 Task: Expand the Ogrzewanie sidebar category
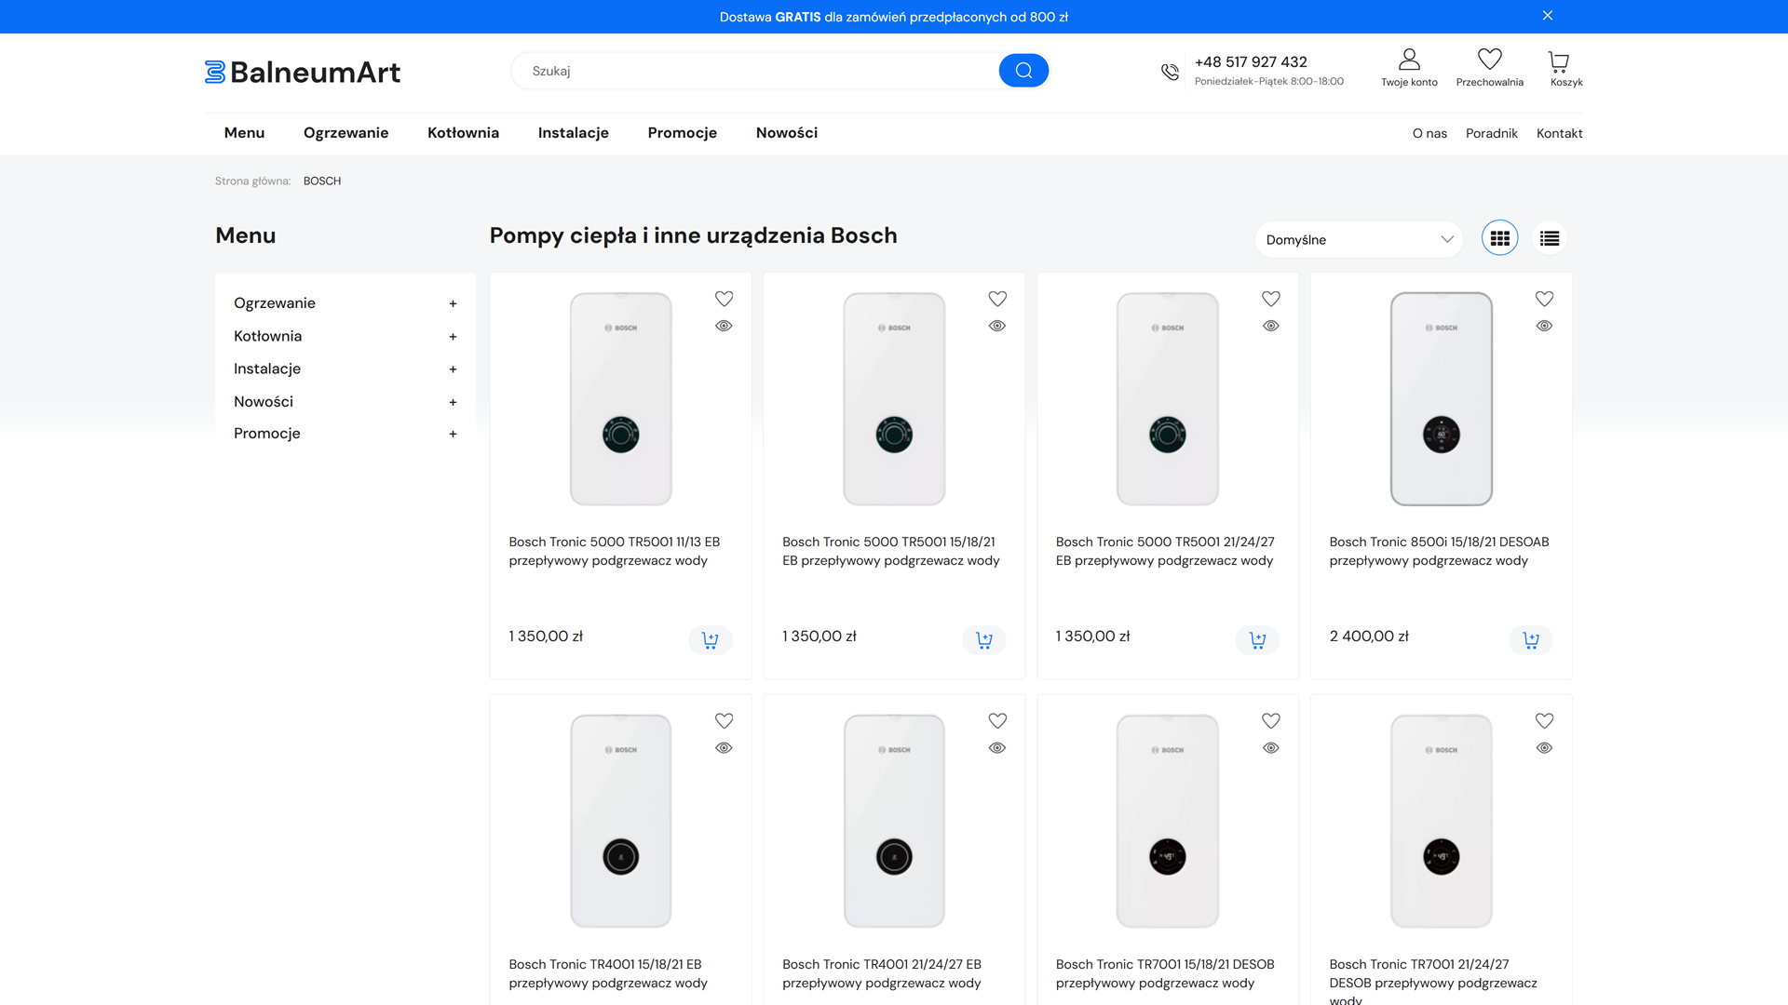(x=453, y=303)
